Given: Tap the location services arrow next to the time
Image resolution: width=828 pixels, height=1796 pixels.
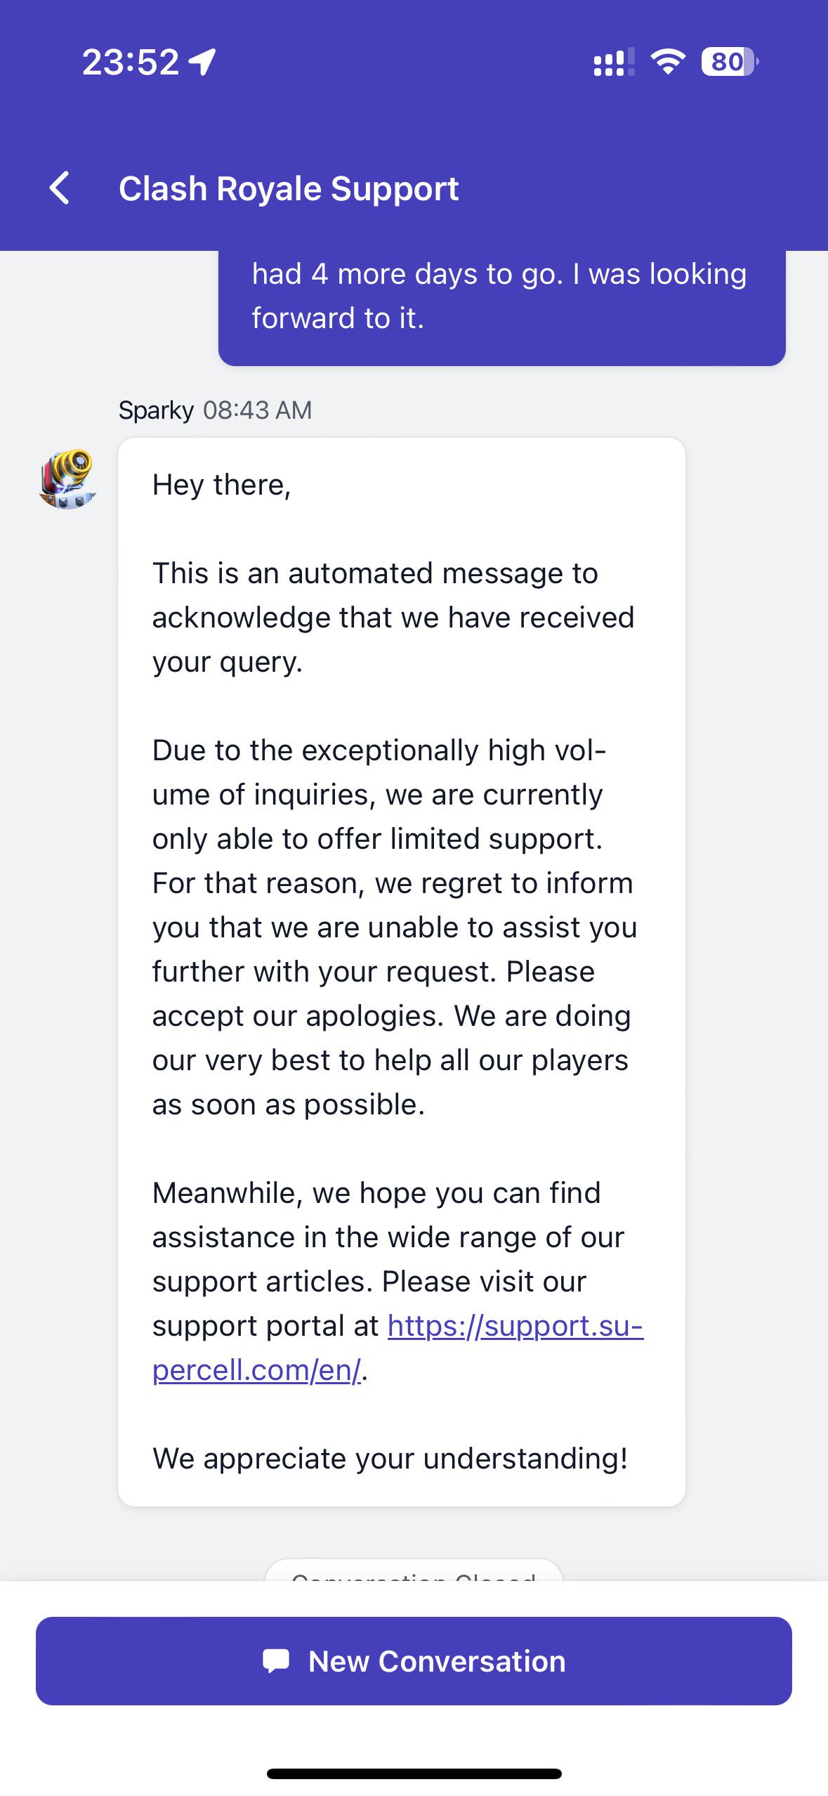Looking at the screenshot, I should (x=202, y=63).
